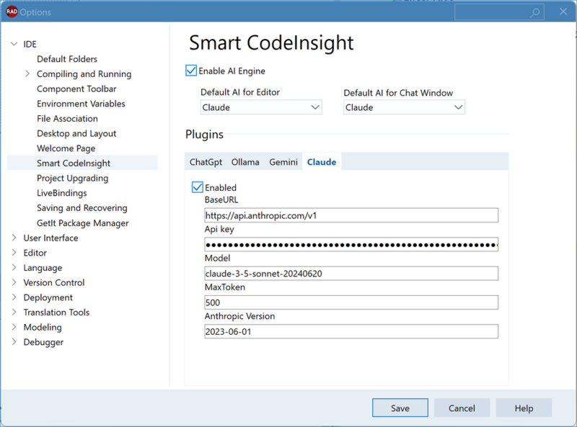Open the Default AI for Chat Window dropdown
The height and width of the screenshot is (427, 577).
[x=404, y=107]
